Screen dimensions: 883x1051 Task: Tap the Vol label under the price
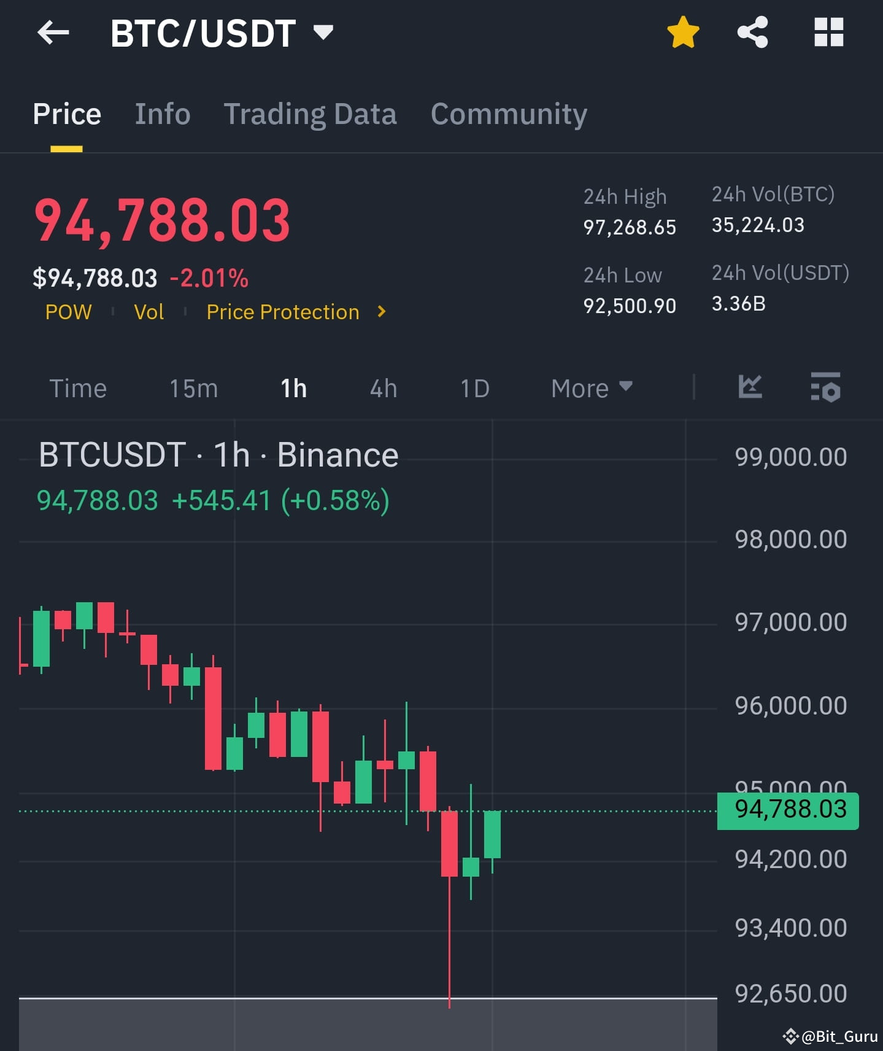click(x=148, y=312)
